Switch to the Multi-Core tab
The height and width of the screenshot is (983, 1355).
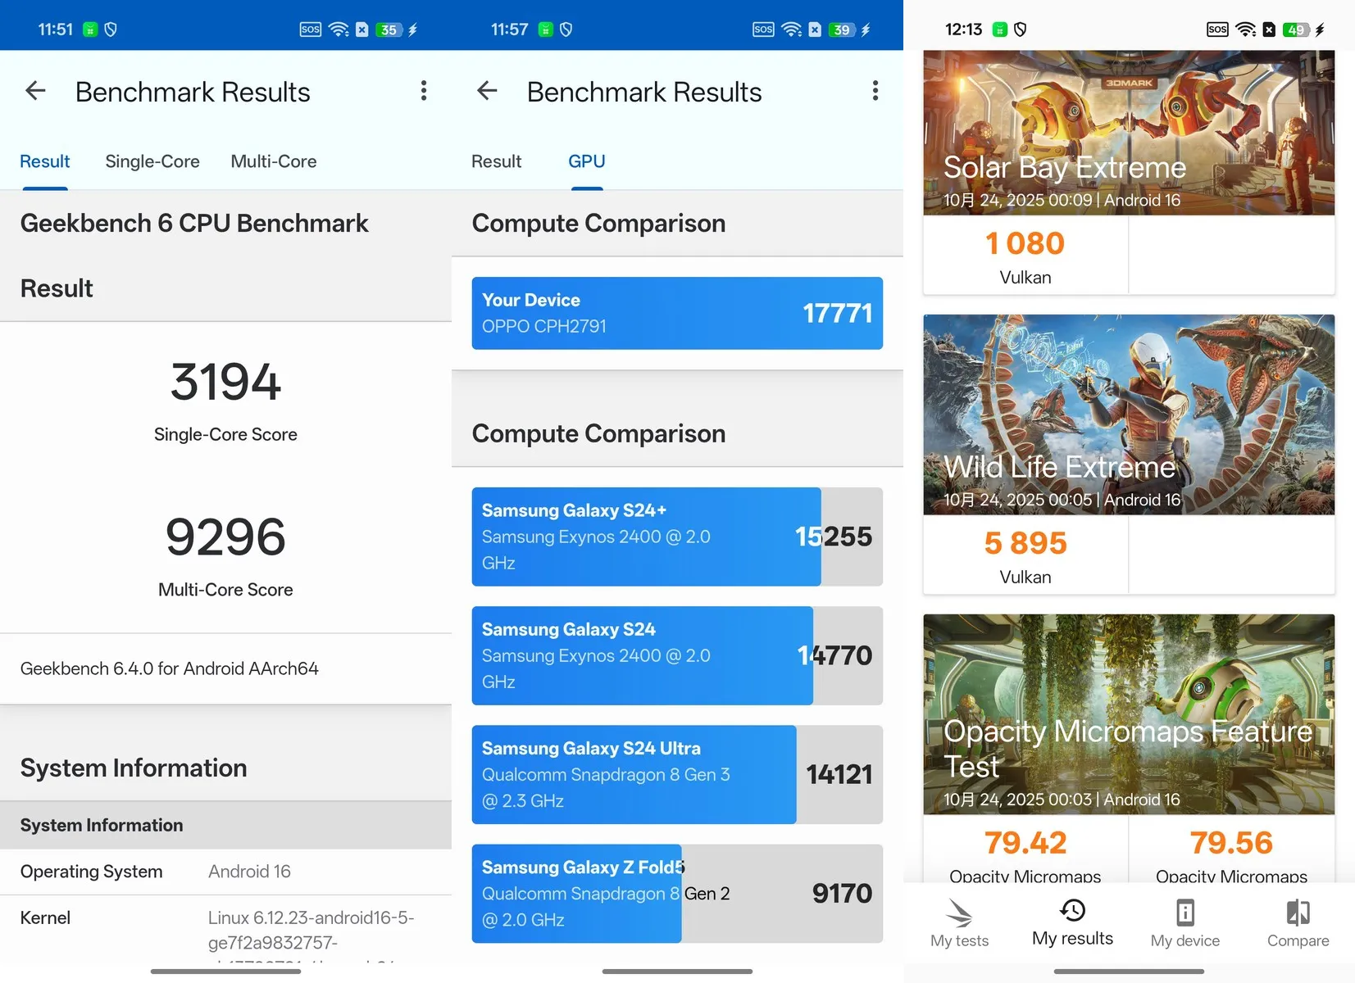pyautogui.click(x=274, y=161)
